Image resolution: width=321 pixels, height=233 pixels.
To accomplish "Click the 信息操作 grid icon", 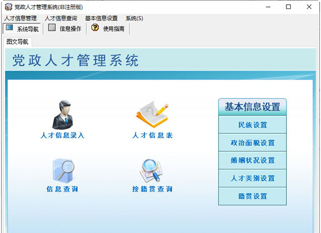I will click(52, 28).
